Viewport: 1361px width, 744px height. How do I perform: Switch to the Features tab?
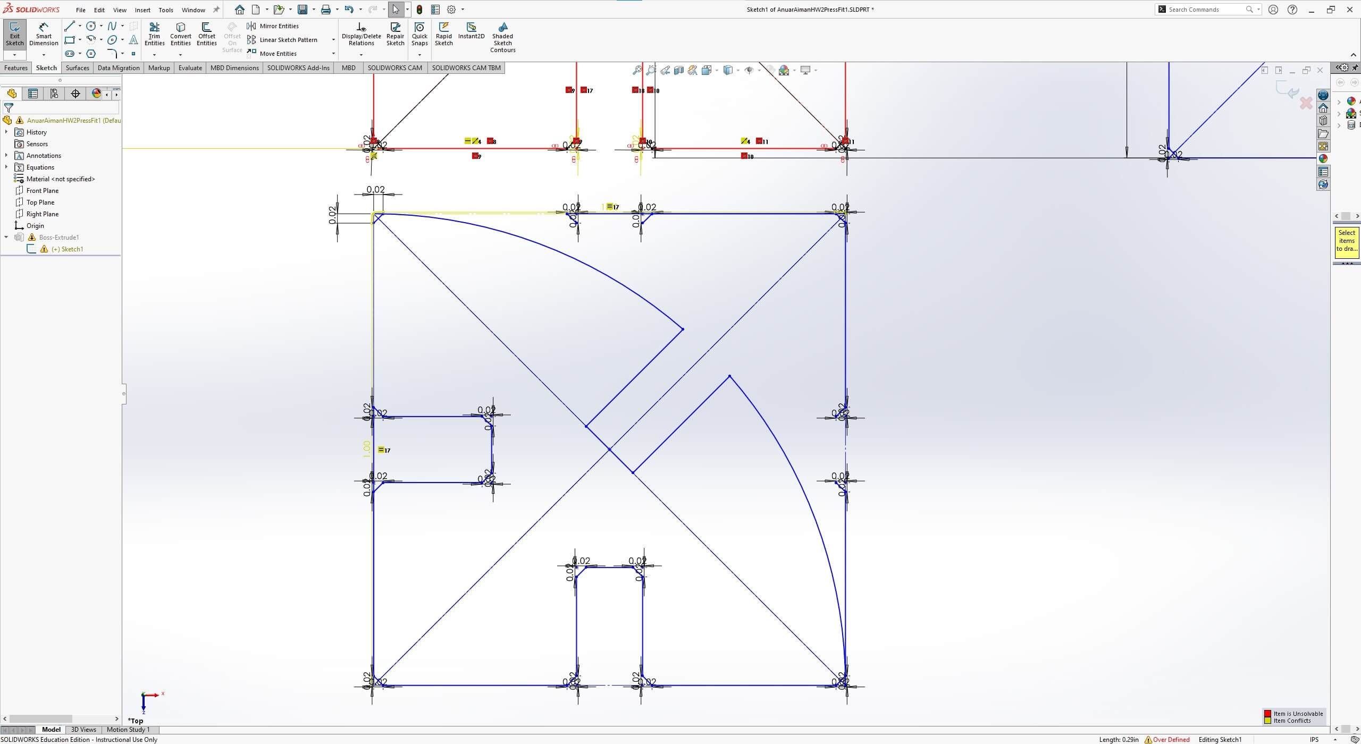click(x=16, y=67)
